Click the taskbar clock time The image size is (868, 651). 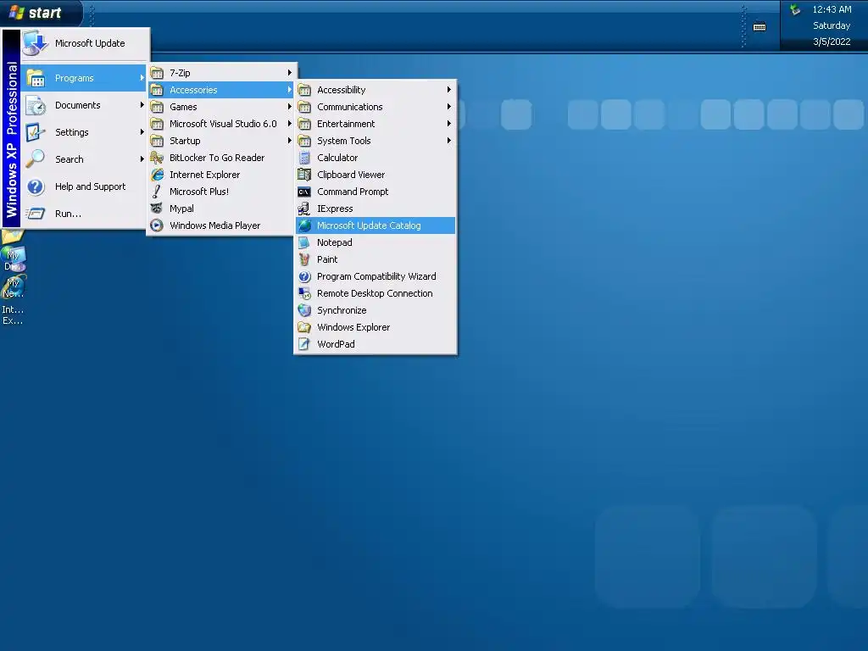pos(832,9)
